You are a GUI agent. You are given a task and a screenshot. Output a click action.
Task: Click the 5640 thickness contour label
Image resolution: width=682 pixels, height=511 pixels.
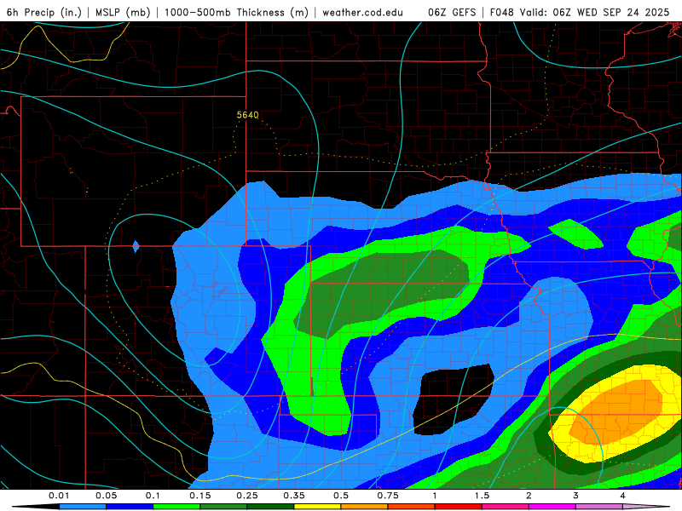click(x=247, y=115)
